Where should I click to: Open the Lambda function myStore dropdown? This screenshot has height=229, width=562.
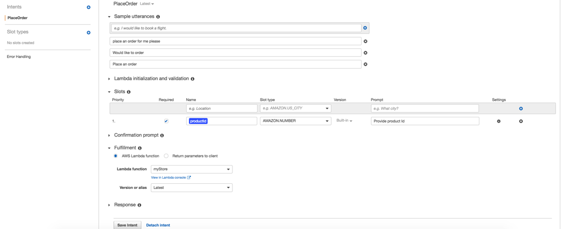click(x=191, y=169)
